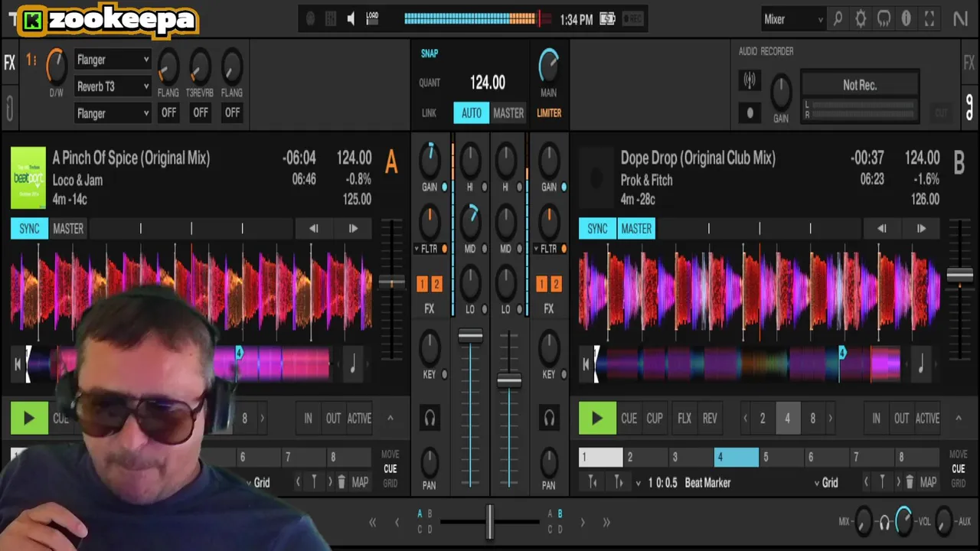Play Deck B with green play button
The width and height of the screenshot is (980, 551).
pos(596,419)
